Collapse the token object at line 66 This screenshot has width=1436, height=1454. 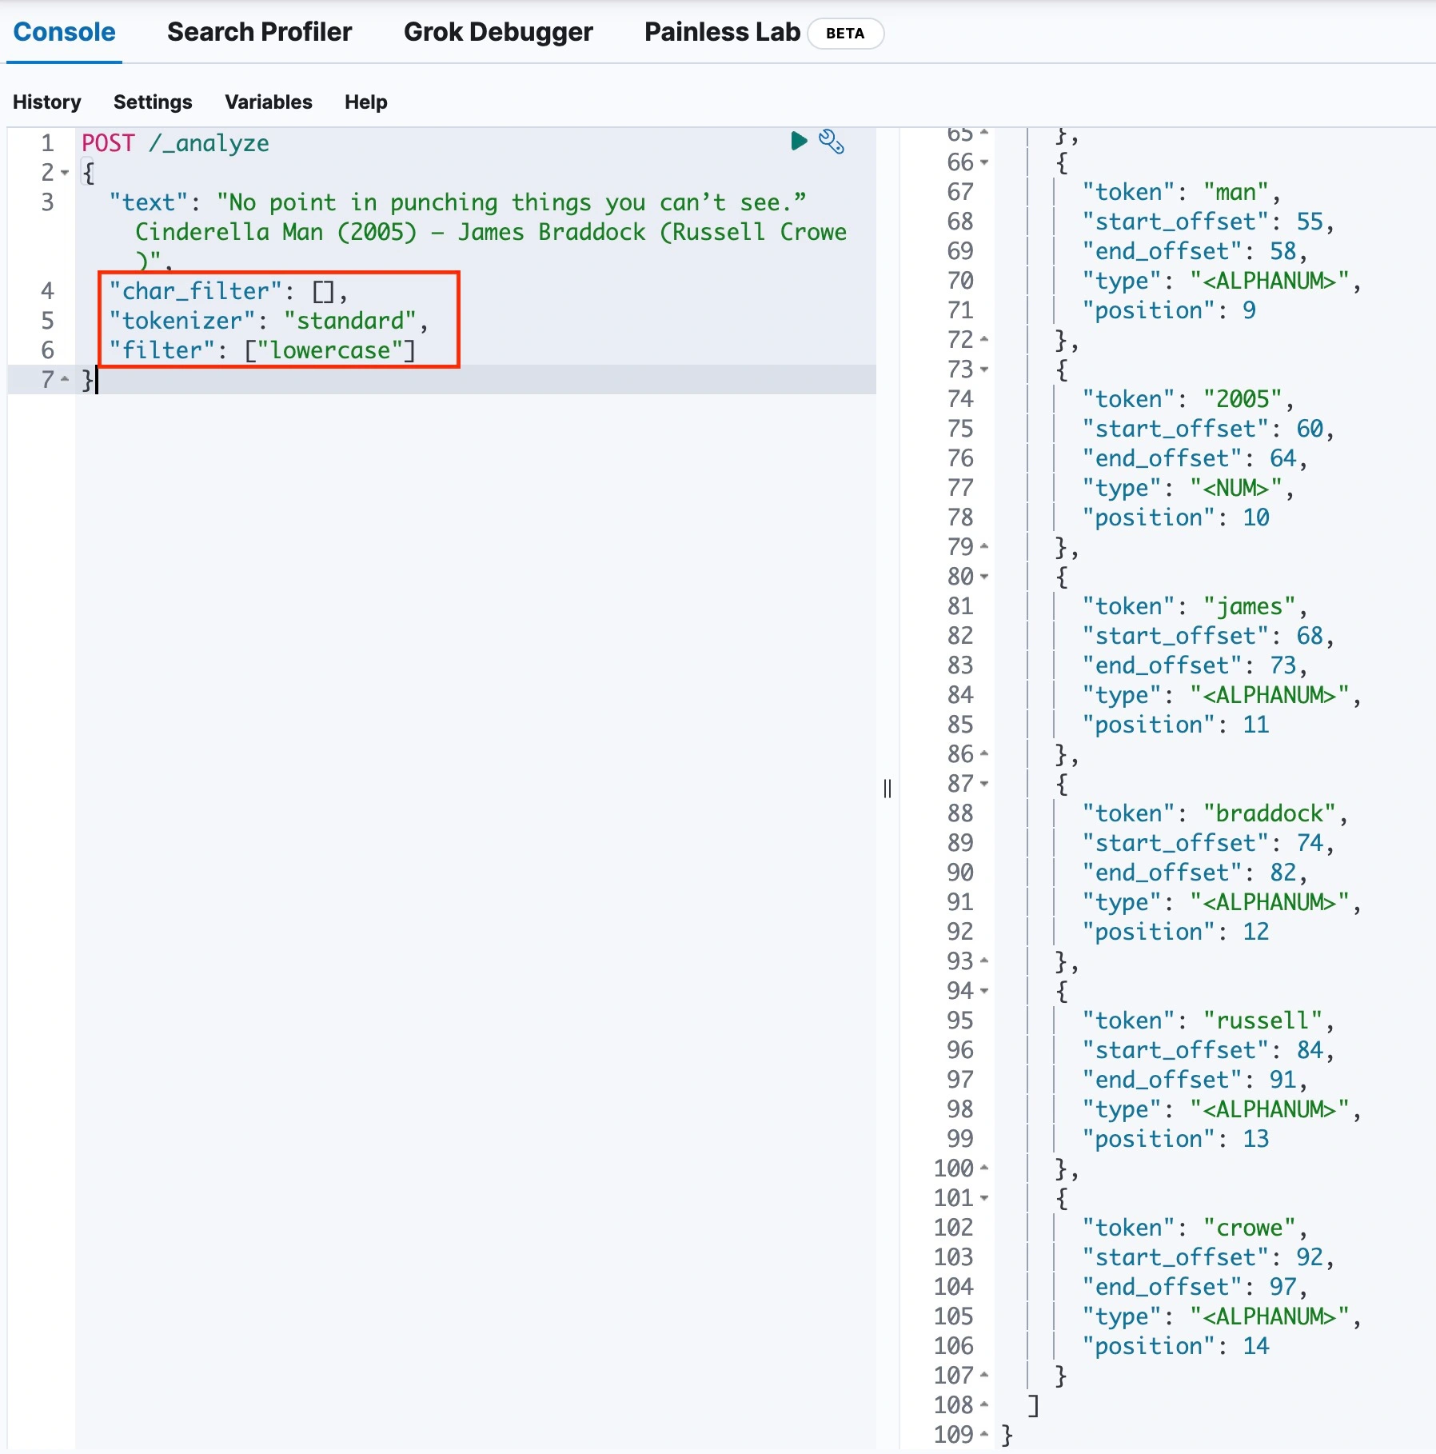click(x=984, y=162)
